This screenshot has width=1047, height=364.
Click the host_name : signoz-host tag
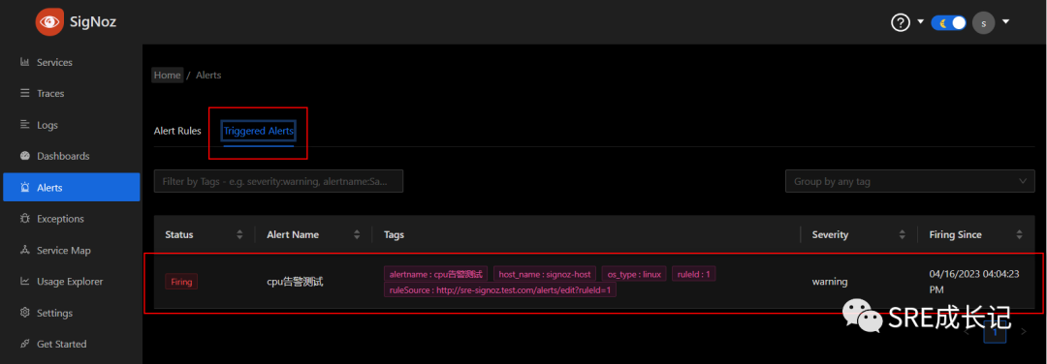point(545,274)
